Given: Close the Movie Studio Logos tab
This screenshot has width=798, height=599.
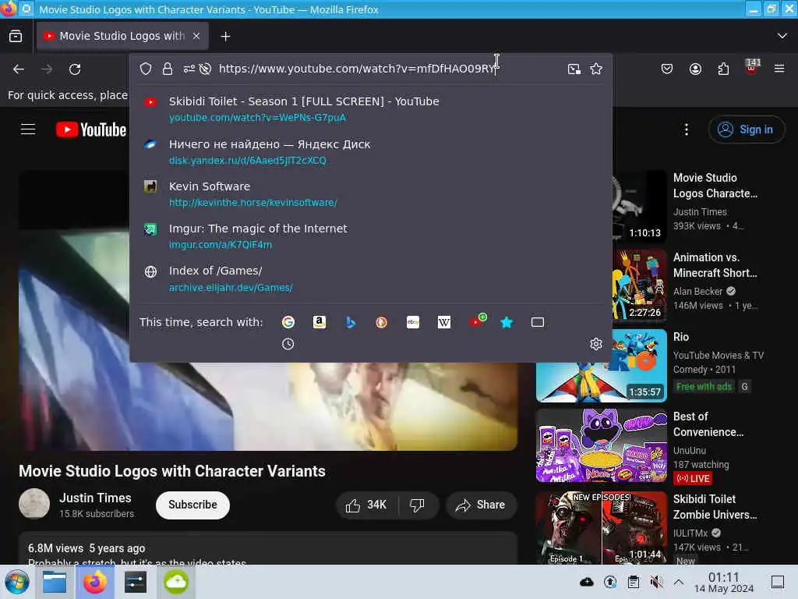Looking at the screenshot, I should point(196,36).
